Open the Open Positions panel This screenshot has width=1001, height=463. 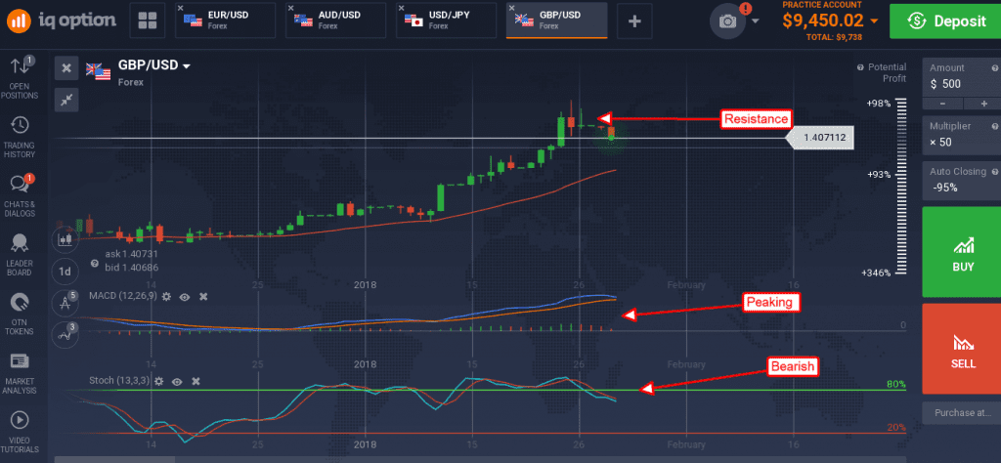[x=20, y=78]
